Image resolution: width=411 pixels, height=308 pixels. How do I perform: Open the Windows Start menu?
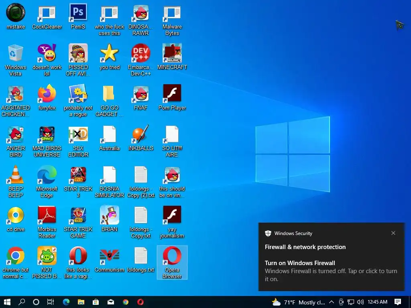click(x=7, y=302)
